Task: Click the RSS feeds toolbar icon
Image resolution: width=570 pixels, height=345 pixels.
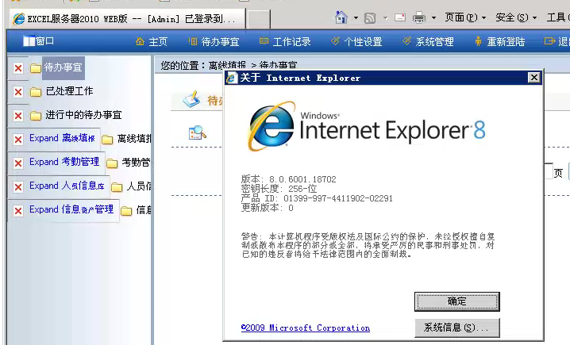Action: (x=370, y=17)
